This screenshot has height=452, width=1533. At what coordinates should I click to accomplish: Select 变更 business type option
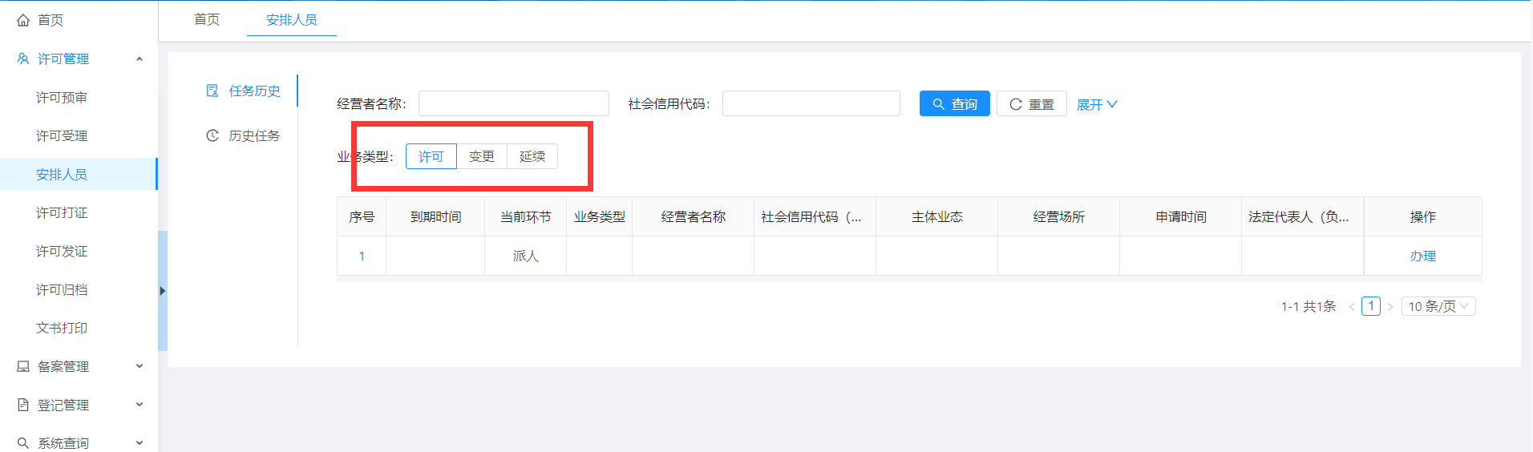click(x=482, y=156)
